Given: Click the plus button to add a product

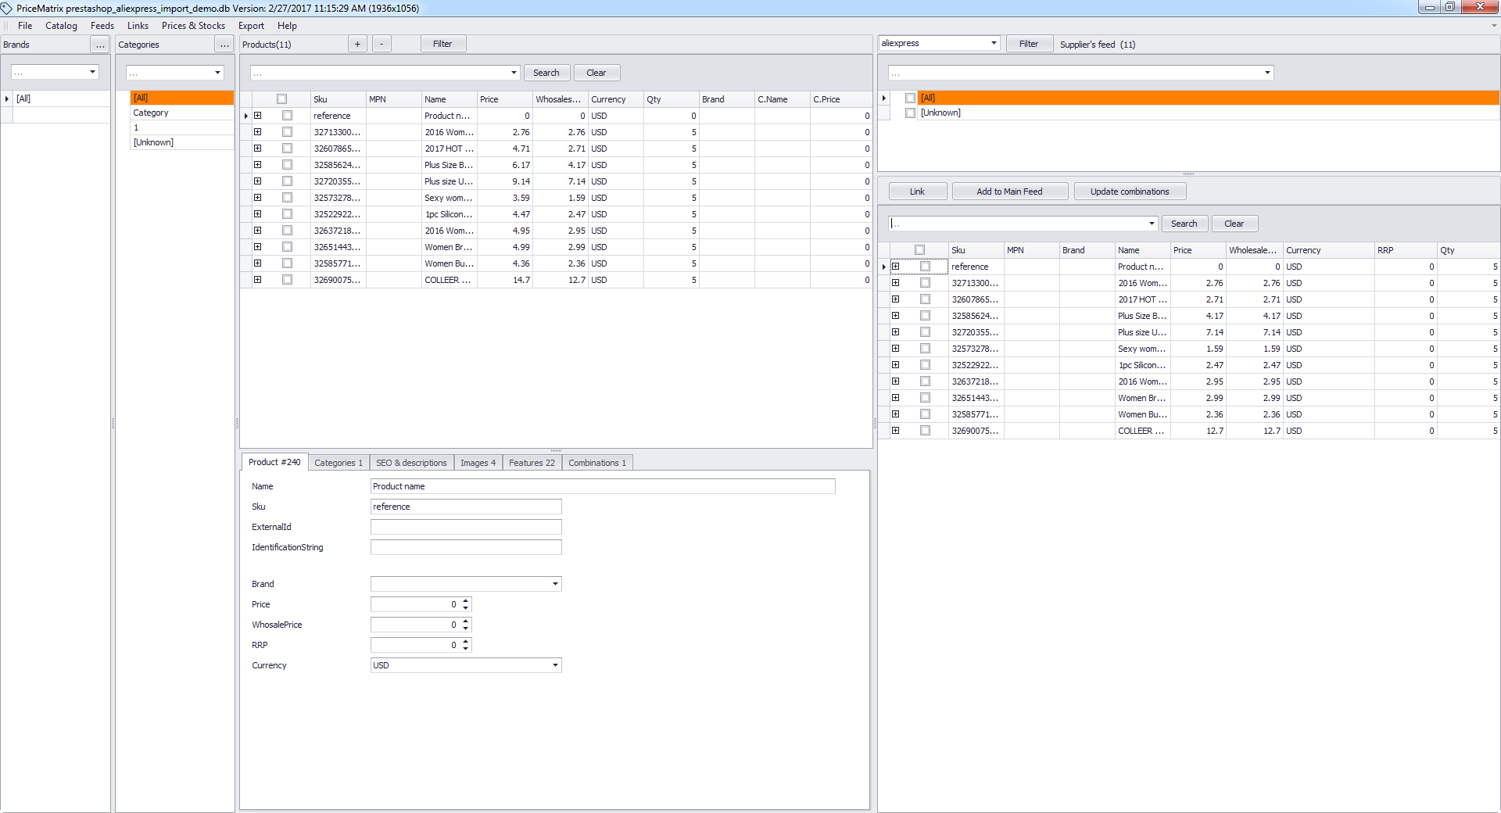Looking at the screenshot, I should tap(357, 44).
